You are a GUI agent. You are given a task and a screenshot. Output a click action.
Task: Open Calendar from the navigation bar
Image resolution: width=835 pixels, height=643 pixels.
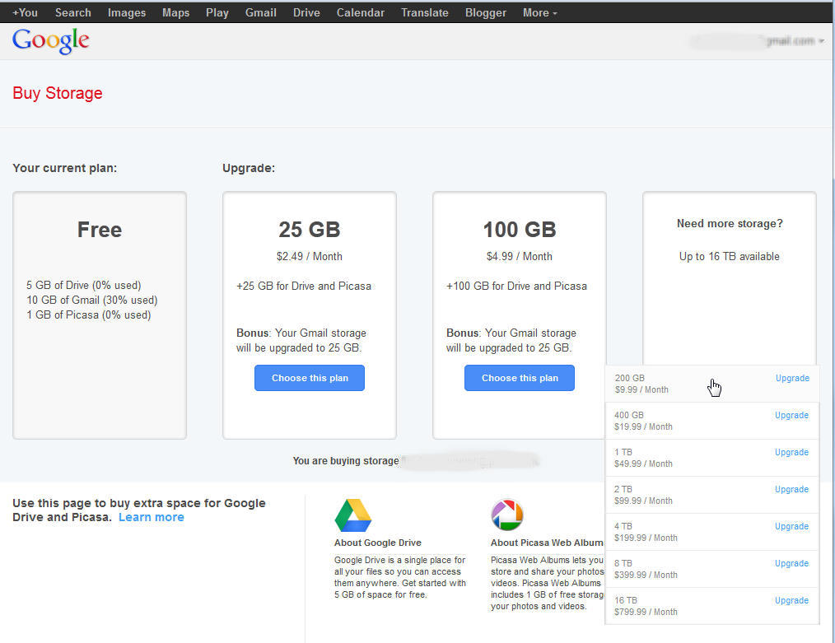click(360, 12)
